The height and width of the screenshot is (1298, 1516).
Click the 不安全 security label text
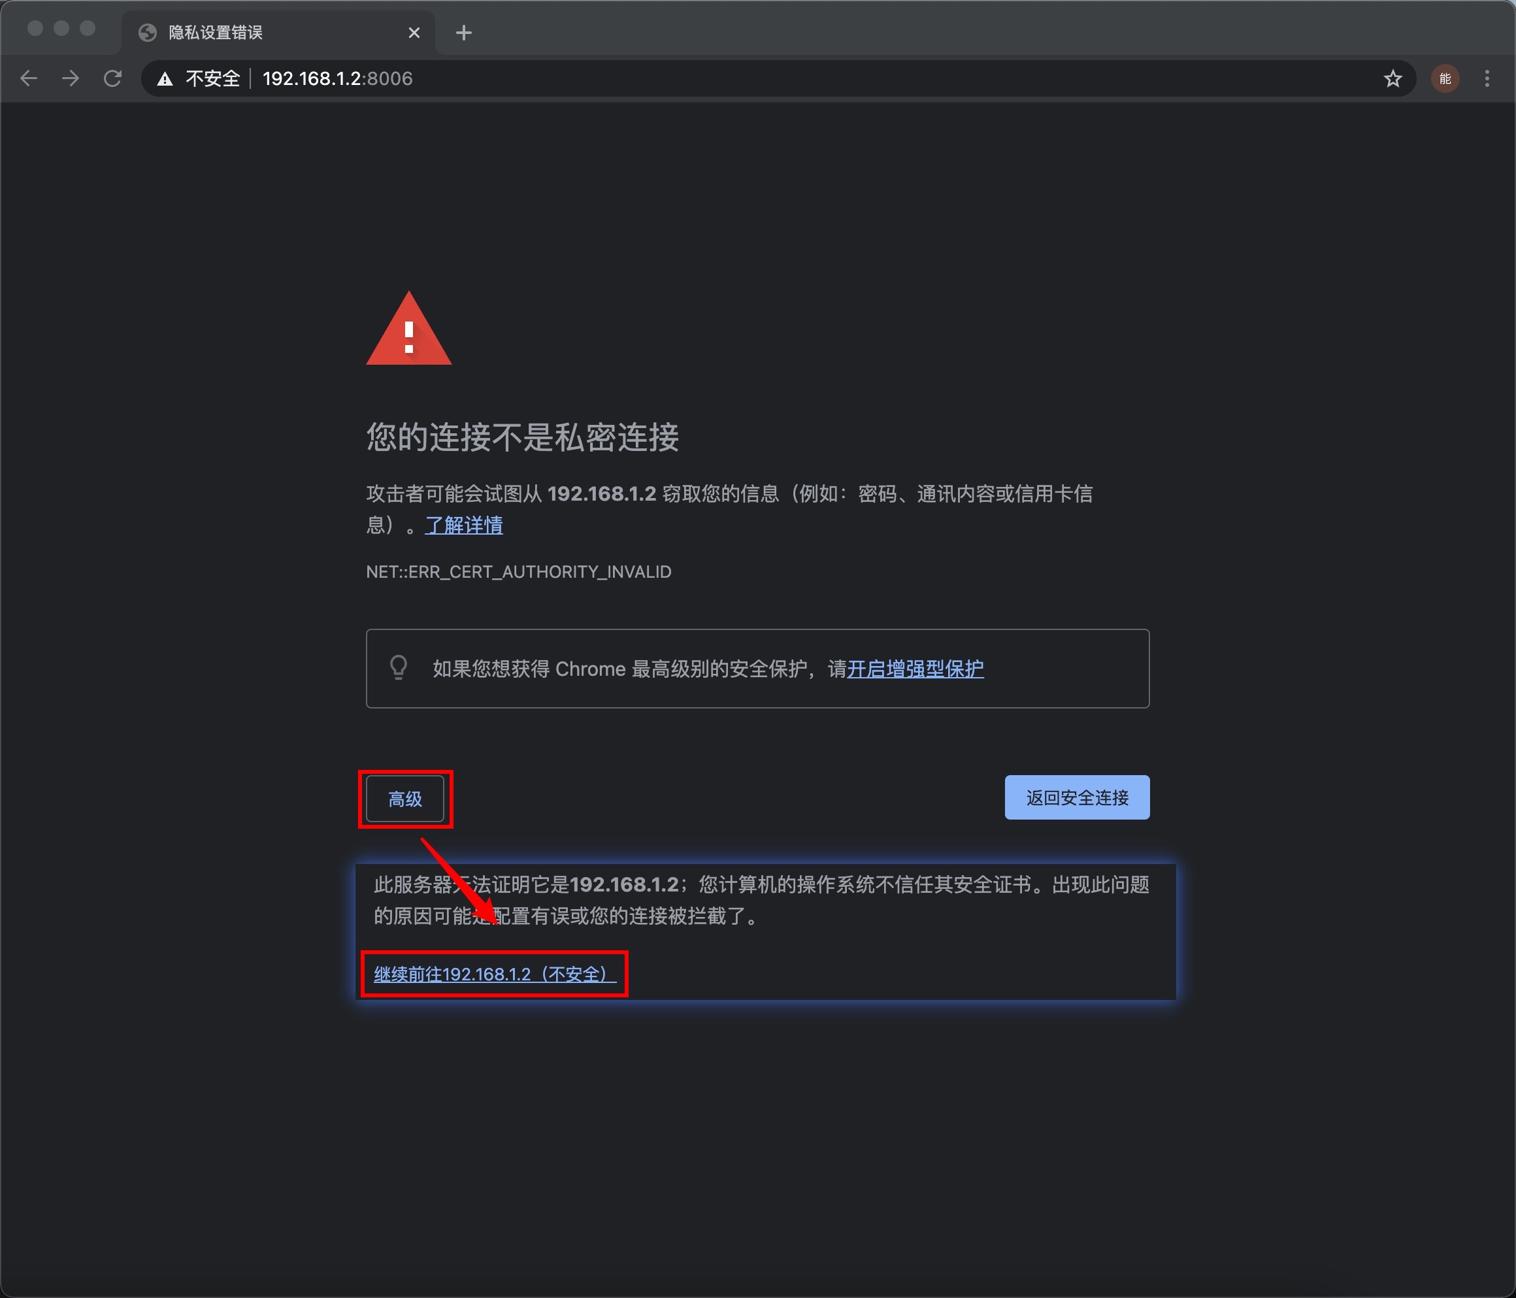(x=212, y=78)
